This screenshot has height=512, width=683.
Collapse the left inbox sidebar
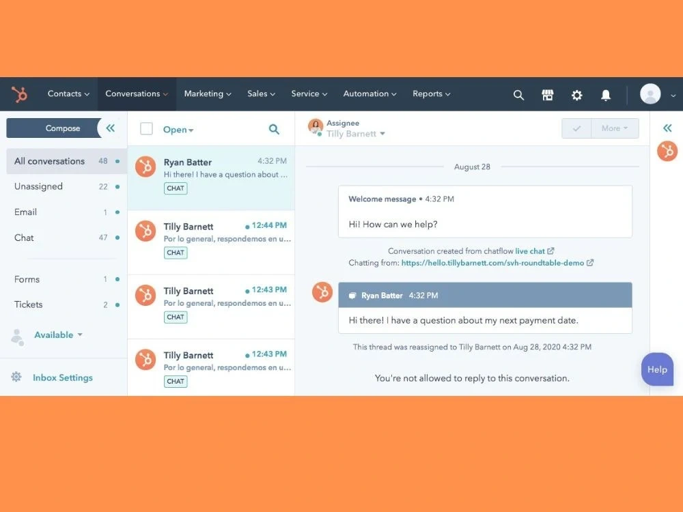pyautogui.click(x=110, y=128)
